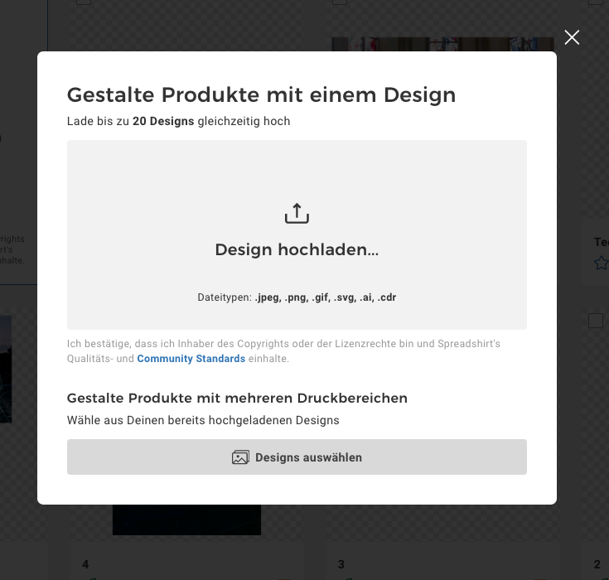Click the text 'Wähle aus Deinen bereits hochgeladenen Designs'
Image resolution: width=609 pixels, height=580 pixels.
tap(203, 420)
